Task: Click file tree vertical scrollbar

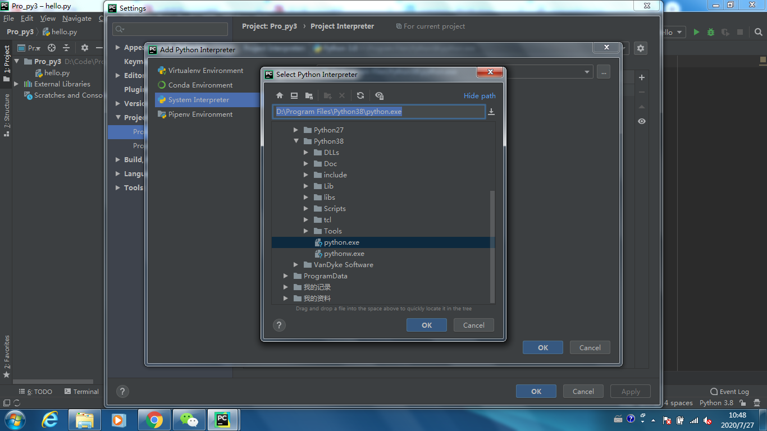Action: point(493,246)
